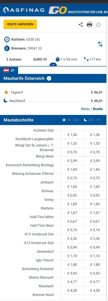Open info icon beside Mauttarife Österreich
Screen dimensions: 108x301
click(x=49, y=78)
